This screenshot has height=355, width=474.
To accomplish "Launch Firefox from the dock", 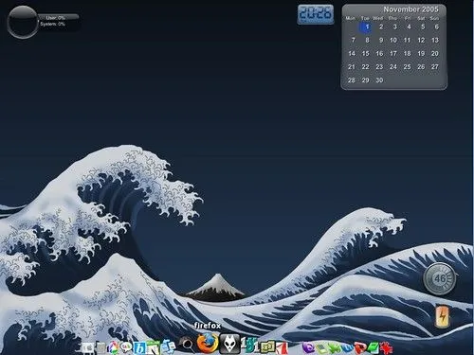I will pyautogui.click(x=208, y=344).
